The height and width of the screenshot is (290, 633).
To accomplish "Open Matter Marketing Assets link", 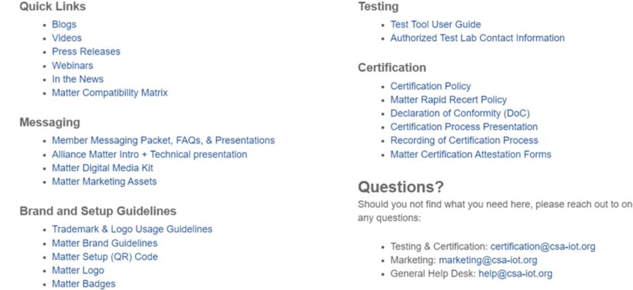I will 104,181.
